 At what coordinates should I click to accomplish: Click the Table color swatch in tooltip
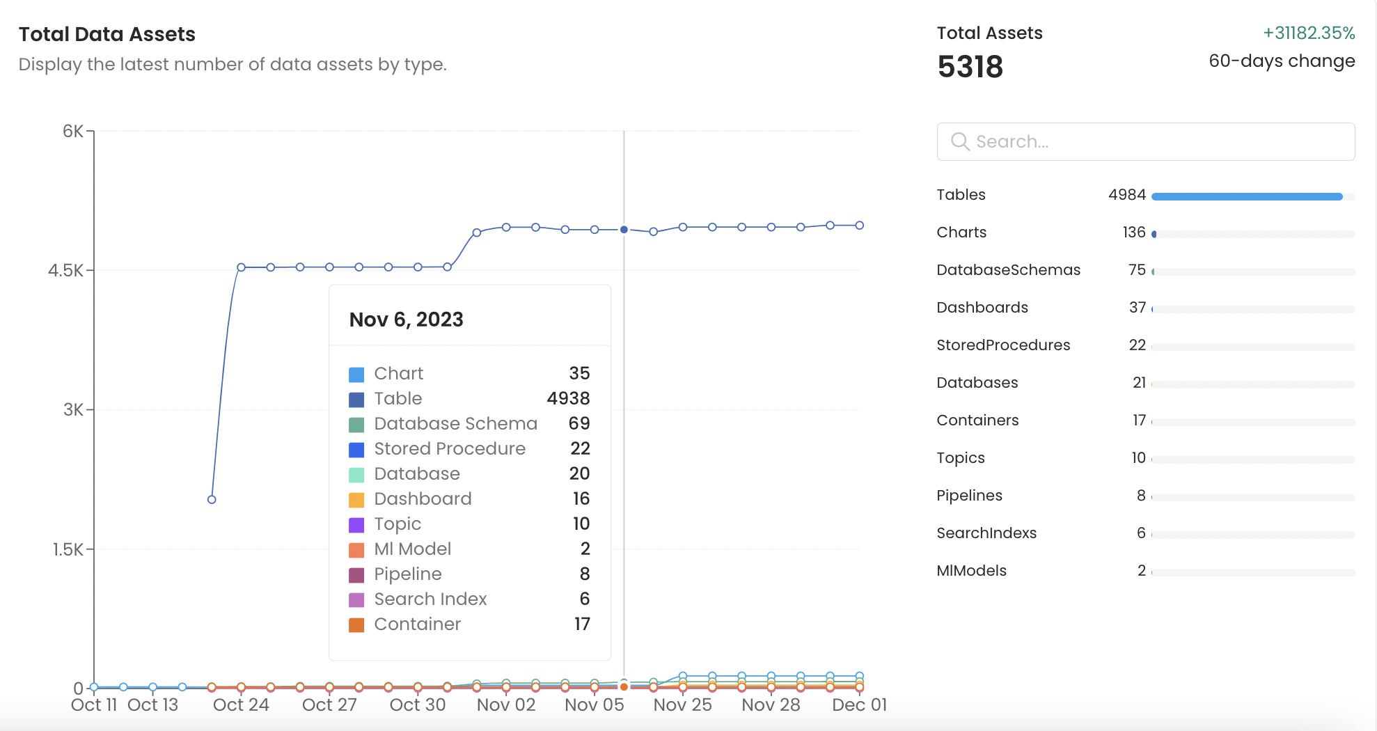(356, 400)
